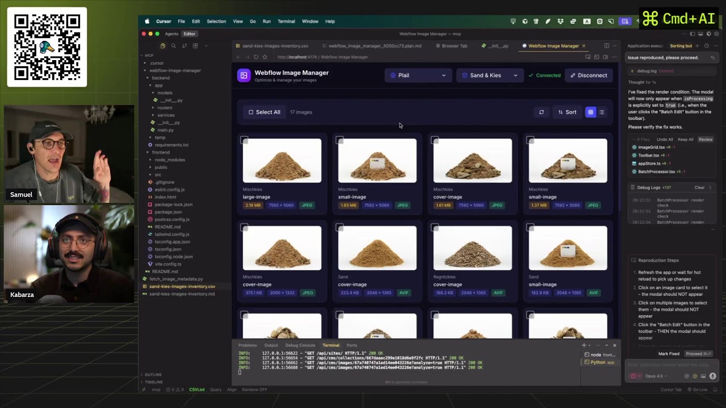Open the Source Control icon in sidebar
The width and height of the screenshot is (726, 408).
coord(184,46)
